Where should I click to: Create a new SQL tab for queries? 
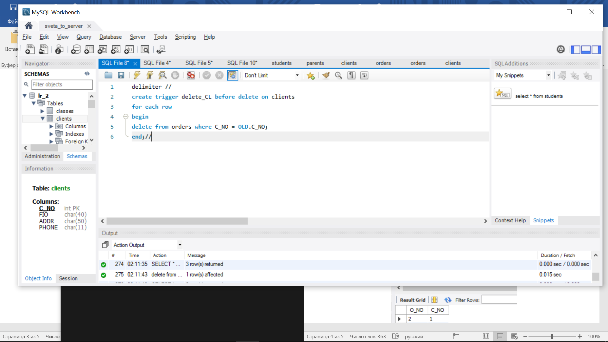pyautogui.click(x=30, y=49)
